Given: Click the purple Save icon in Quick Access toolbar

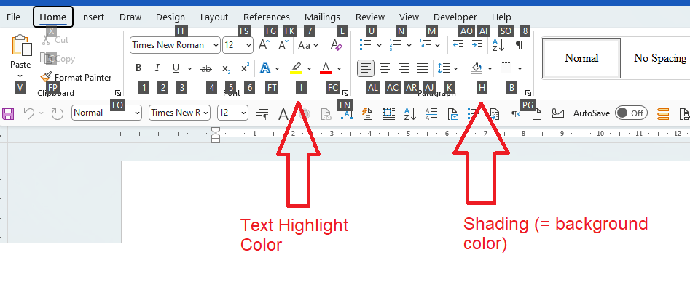Looking at the screenshot, I should tap(8, 113).
